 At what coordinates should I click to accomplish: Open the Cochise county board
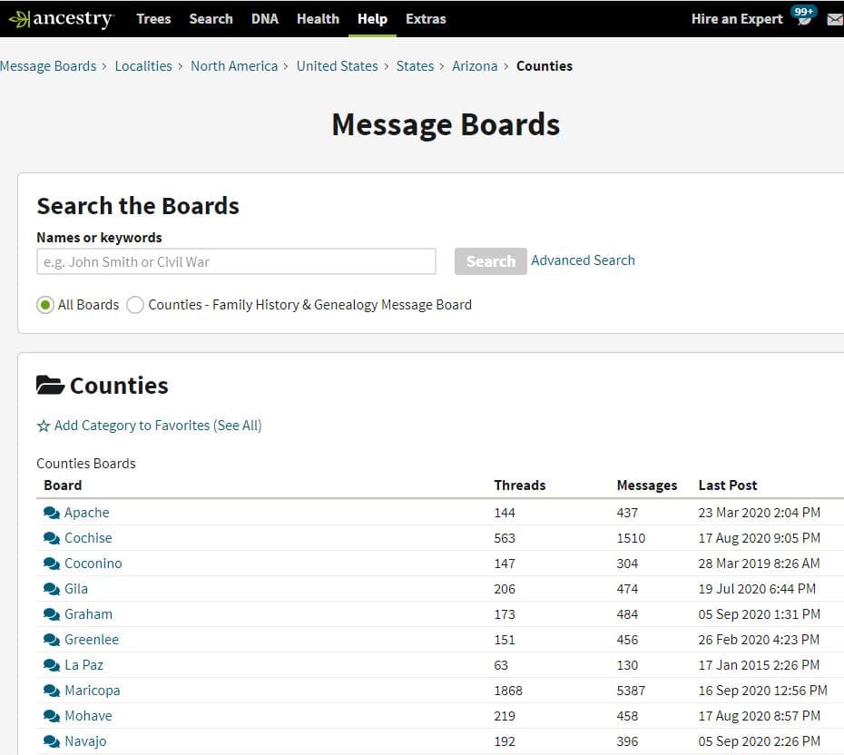(88, 538)
